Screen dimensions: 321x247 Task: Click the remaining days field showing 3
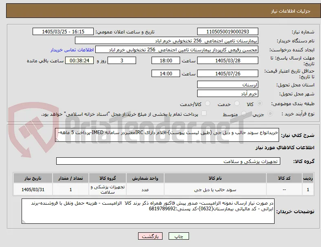[122, 60]
